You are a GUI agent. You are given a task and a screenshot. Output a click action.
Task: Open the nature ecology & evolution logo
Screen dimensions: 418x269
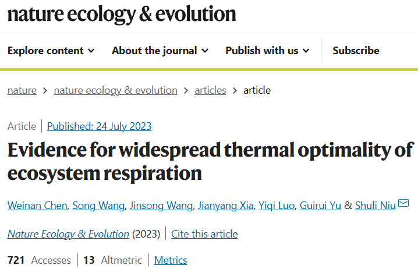(122, 14)
